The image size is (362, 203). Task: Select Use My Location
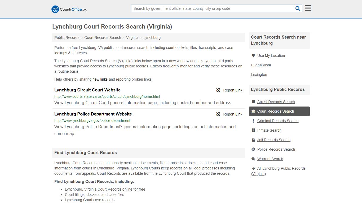tap(271, 56)
